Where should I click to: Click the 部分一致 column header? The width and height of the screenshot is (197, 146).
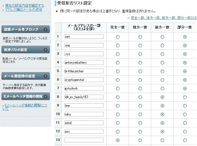[x=185, y=27]
